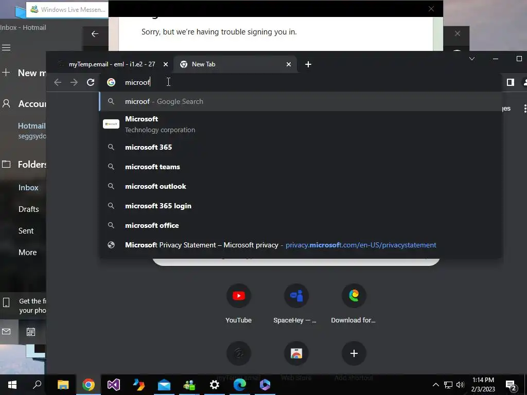Open the myTemp.email shortcut icon
527x395 pixels.
239,353
